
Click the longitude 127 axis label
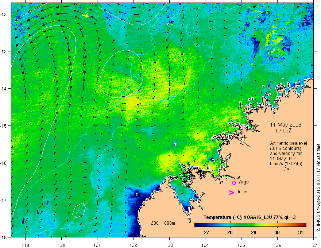[x=313, y=245]
